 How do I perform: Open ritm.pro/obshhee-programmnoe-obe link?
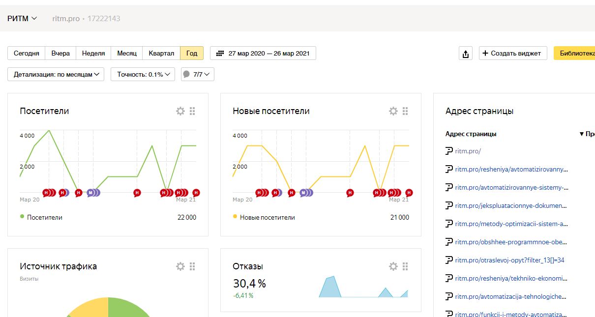(x=511, y=242)
